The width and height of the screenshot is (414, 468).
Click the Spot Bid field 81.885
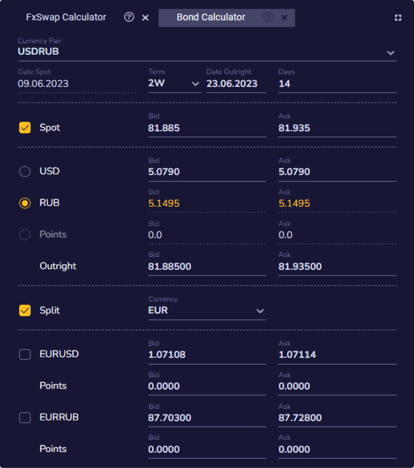207,128
